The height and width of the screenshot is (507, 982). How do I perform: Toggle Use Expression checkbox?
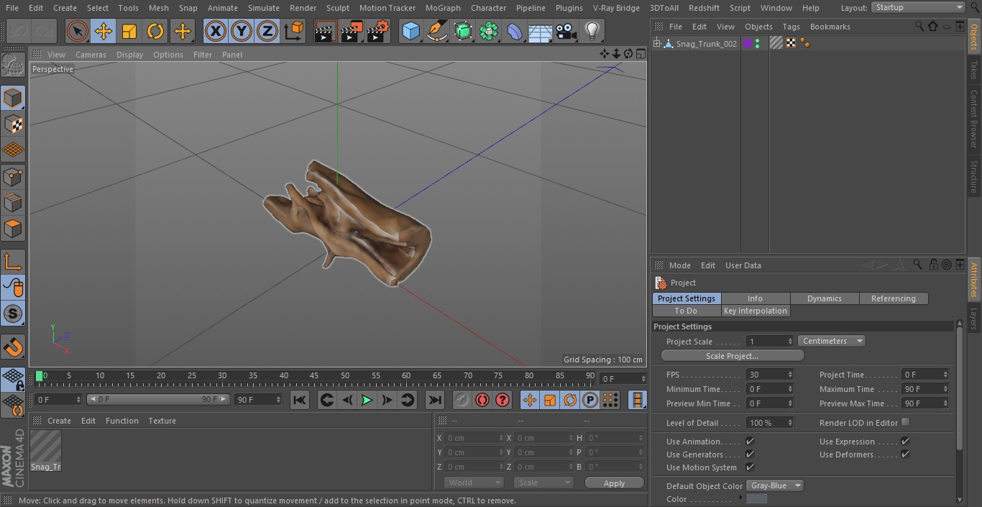(905, 442)
